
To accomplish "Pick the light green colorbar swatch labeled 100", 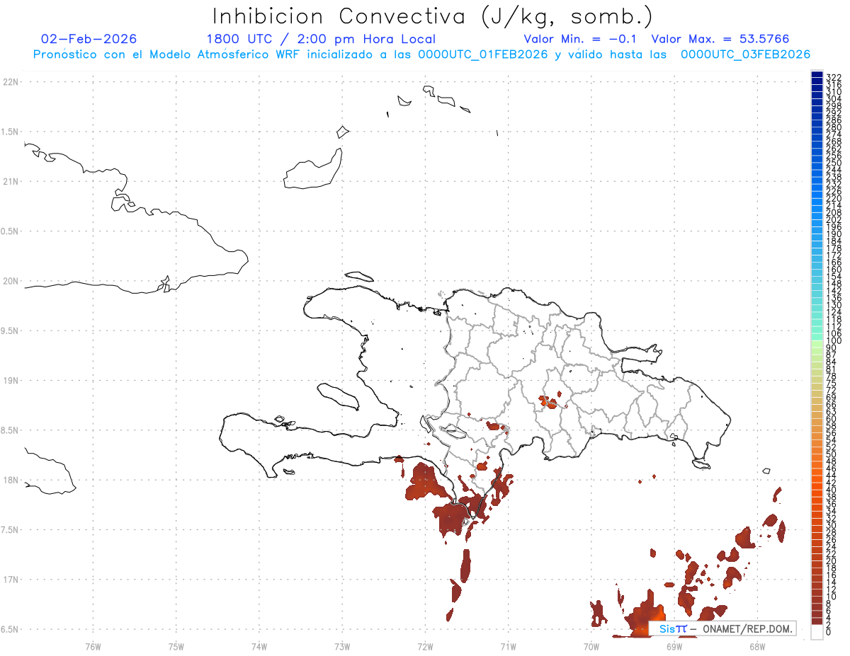I will coord(817,345).
